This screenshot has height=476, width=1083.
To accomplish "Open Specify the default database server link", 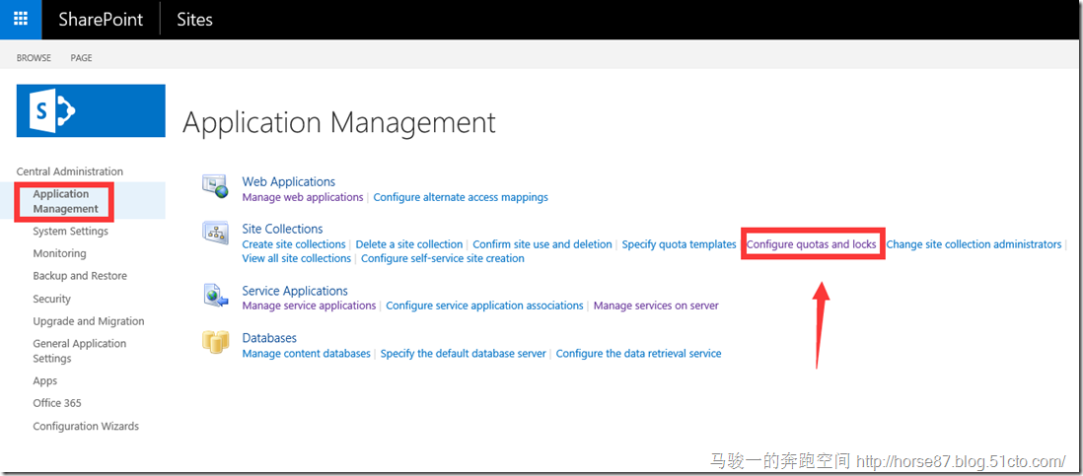I will point(464,353).
